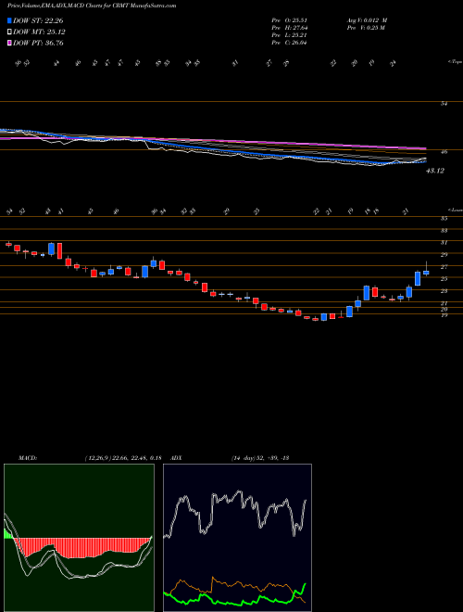Click the Pre O: 25.51 open value
The width and height of the screenshot is (463, 612).
coord(289,20)
